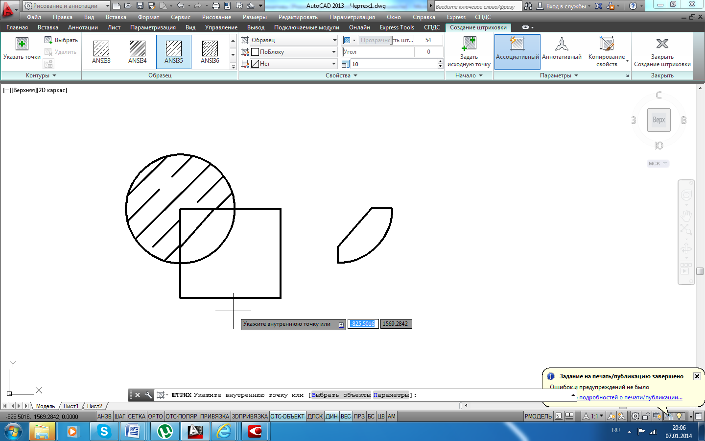The height and width of the screenshot is (441, 705).
Task: Open the ПоБлоку hatch color dropdown
Action: (334, 52)
